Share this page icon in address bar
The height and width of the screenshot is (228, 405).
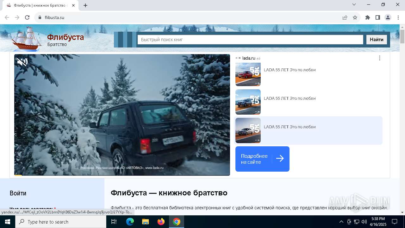pyautogui.click(x=345, y=17)
